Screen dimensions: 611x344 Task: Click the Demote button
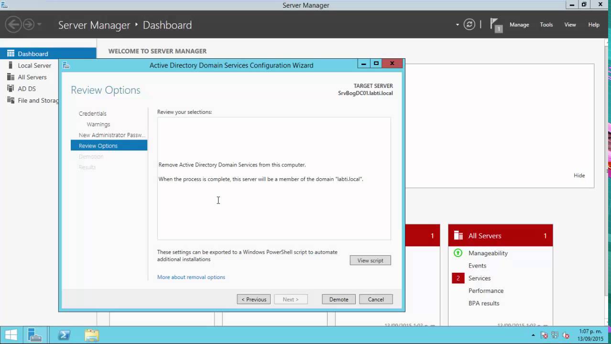click(x=338, y=300)
